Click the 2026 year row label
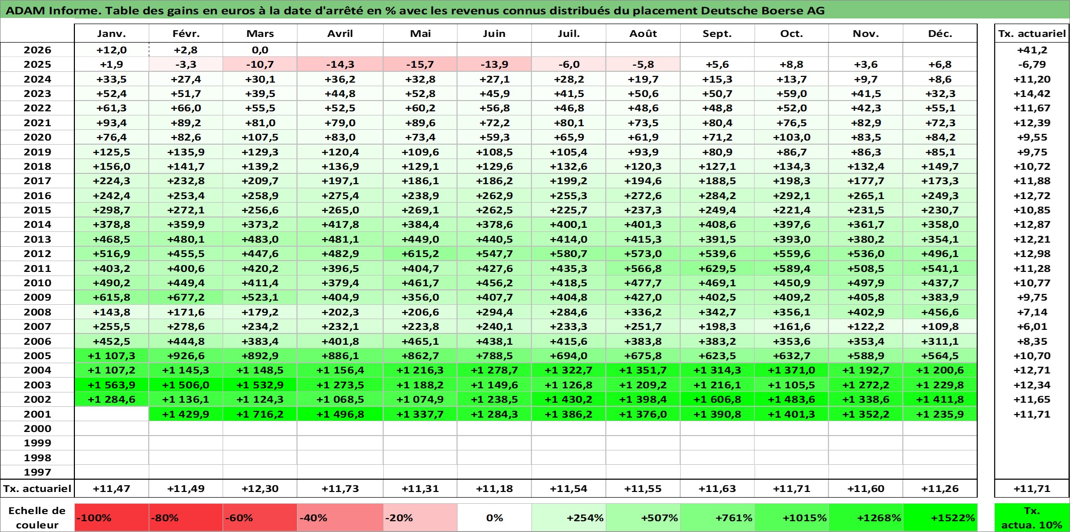 pos(37,50)
